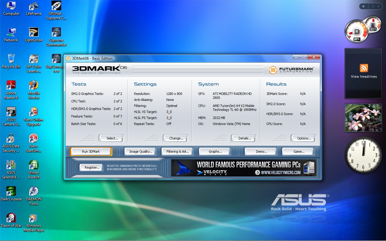Viewport: 386px width, 241px height.
Task: Click the Batch Size Tests 0 of 6 count
Action: pyautogui.click(x=118, y=124)
